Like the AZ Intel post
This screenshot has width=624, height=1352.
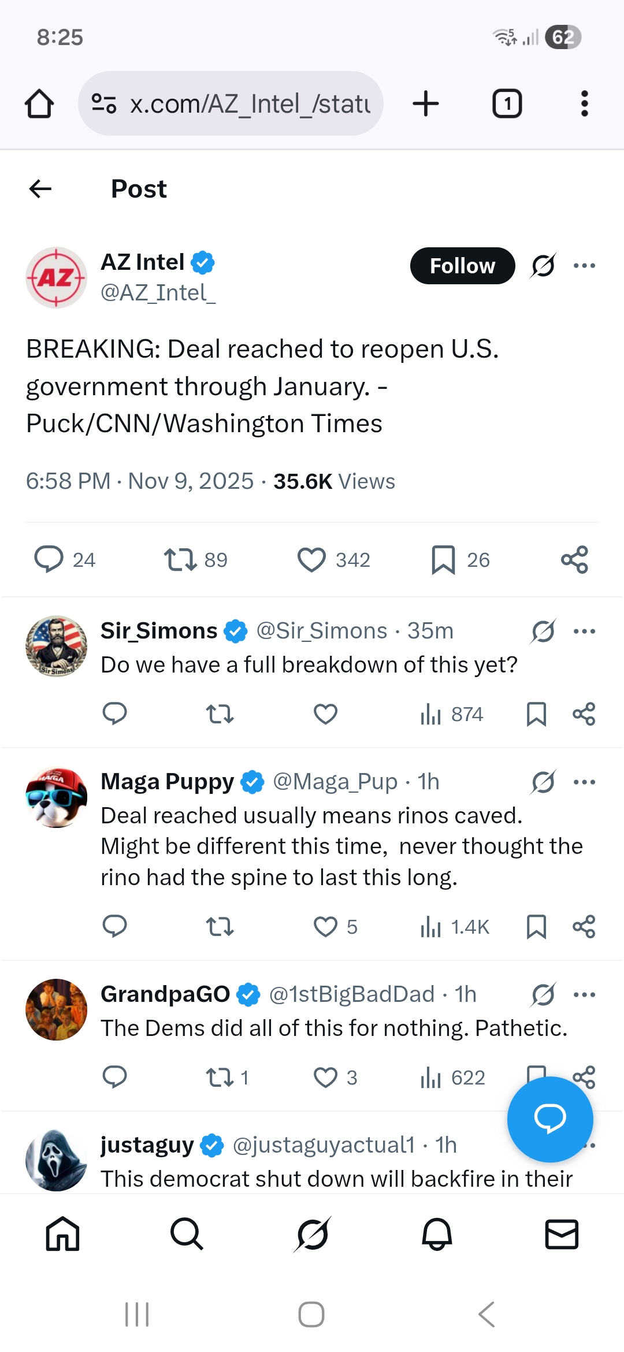311,559
